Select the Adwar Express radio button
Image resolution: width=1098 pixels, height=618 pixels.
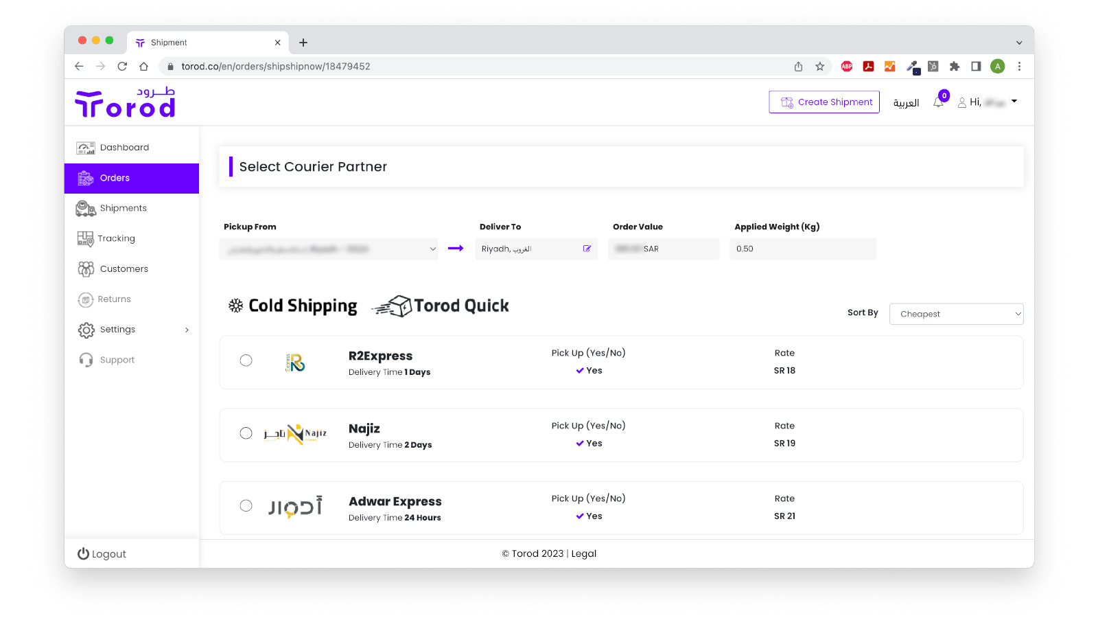click(x=246, y=505)
